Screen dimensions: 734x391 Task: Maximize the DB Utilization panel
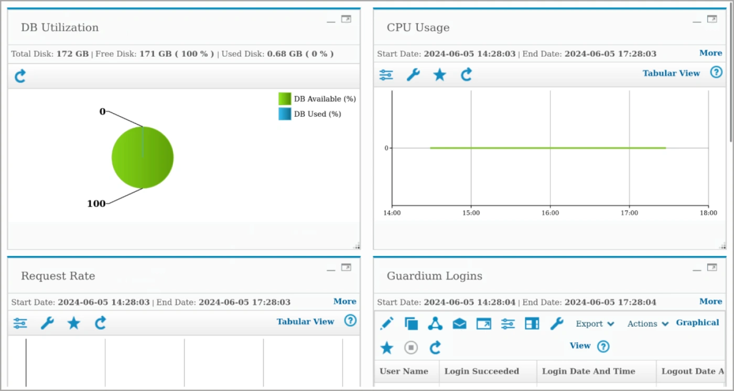[346, 19]
